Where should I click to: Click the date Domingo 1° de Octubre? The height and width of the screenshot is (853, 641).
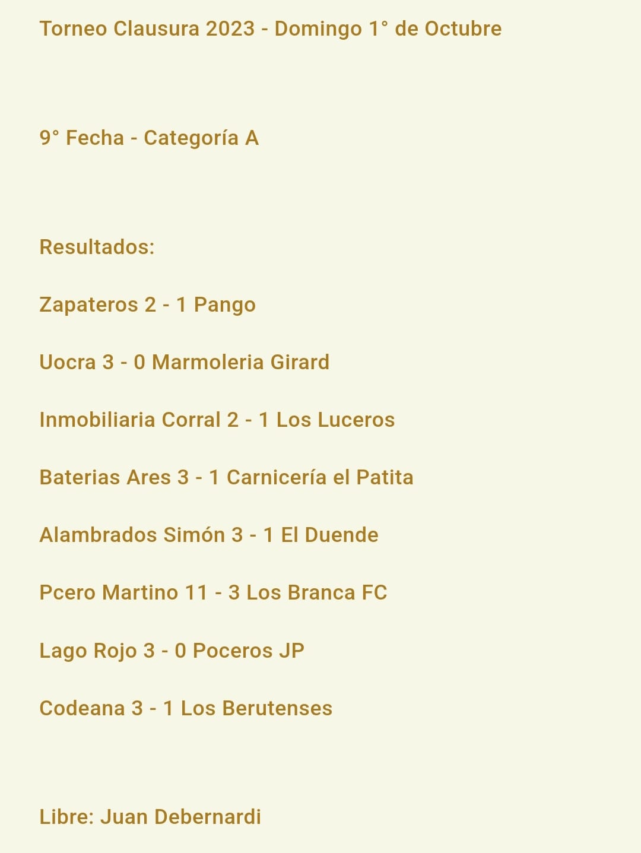pos(388,28)
